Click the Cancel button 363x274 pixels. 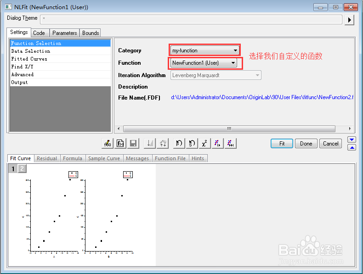pos(330,144)
